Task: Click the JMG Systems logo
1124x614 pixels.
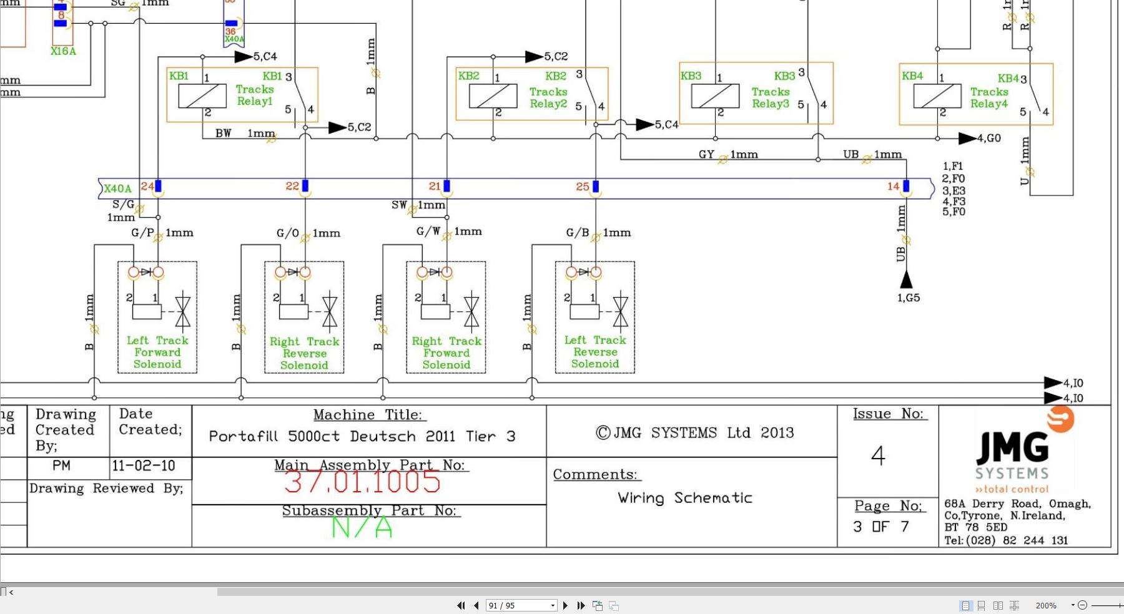Action: (x=1024, y=450)
